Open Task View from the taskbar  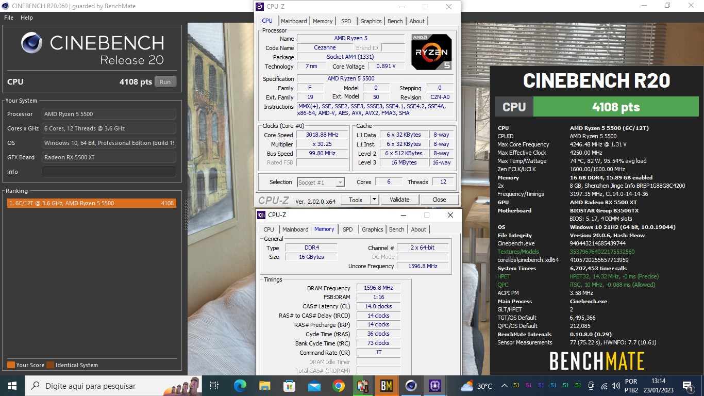(x=214, y=386)
